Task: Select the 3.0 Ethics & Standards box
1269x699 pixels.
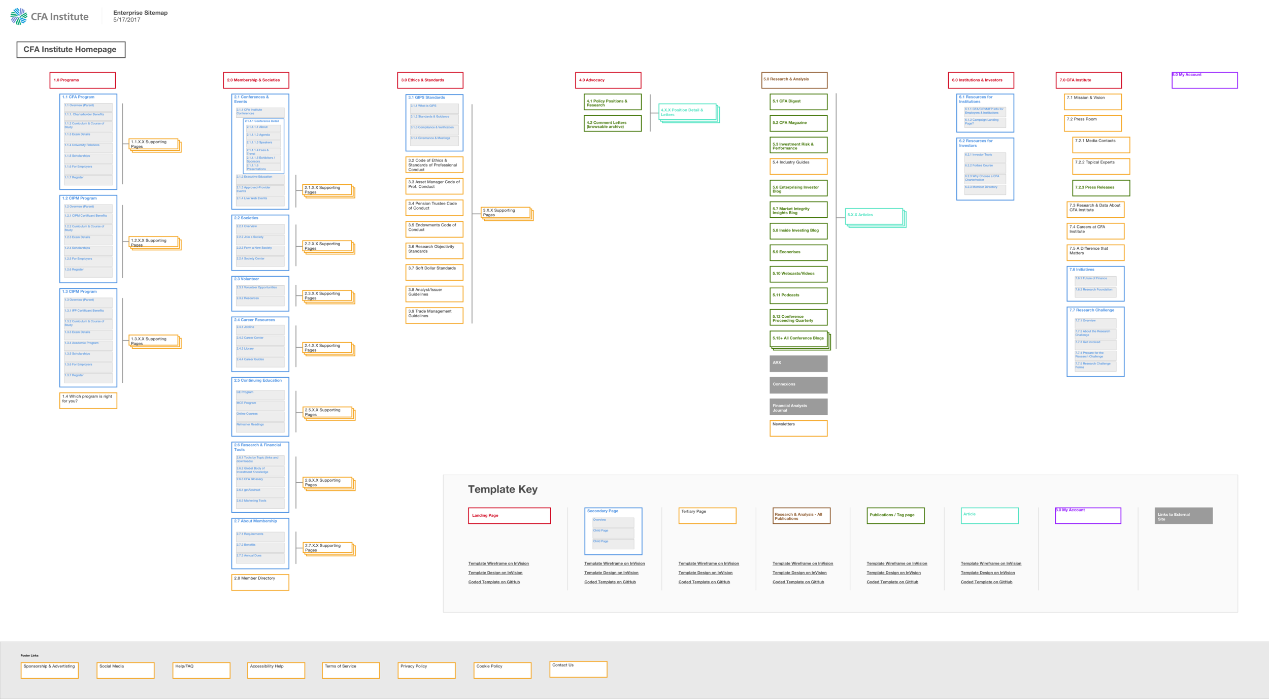Action: 430,80
